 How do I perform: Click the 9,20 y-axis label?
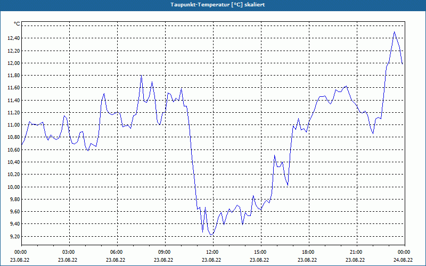[x=15, y=237]
